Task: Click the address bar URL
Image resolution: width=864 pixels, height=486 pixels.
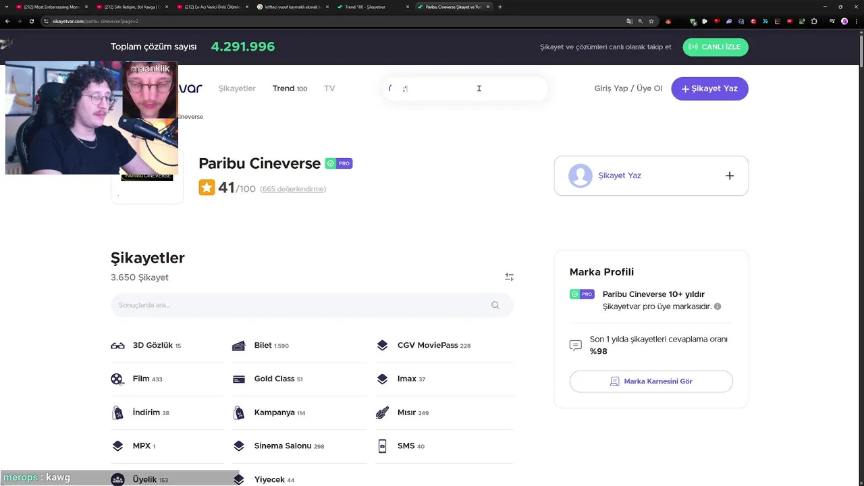Action: click(x=94, y=22)
